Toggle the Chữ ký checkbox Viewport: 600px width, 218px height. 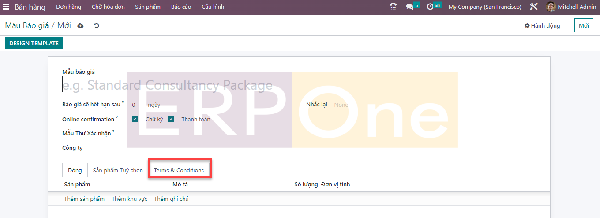point(135,119)
